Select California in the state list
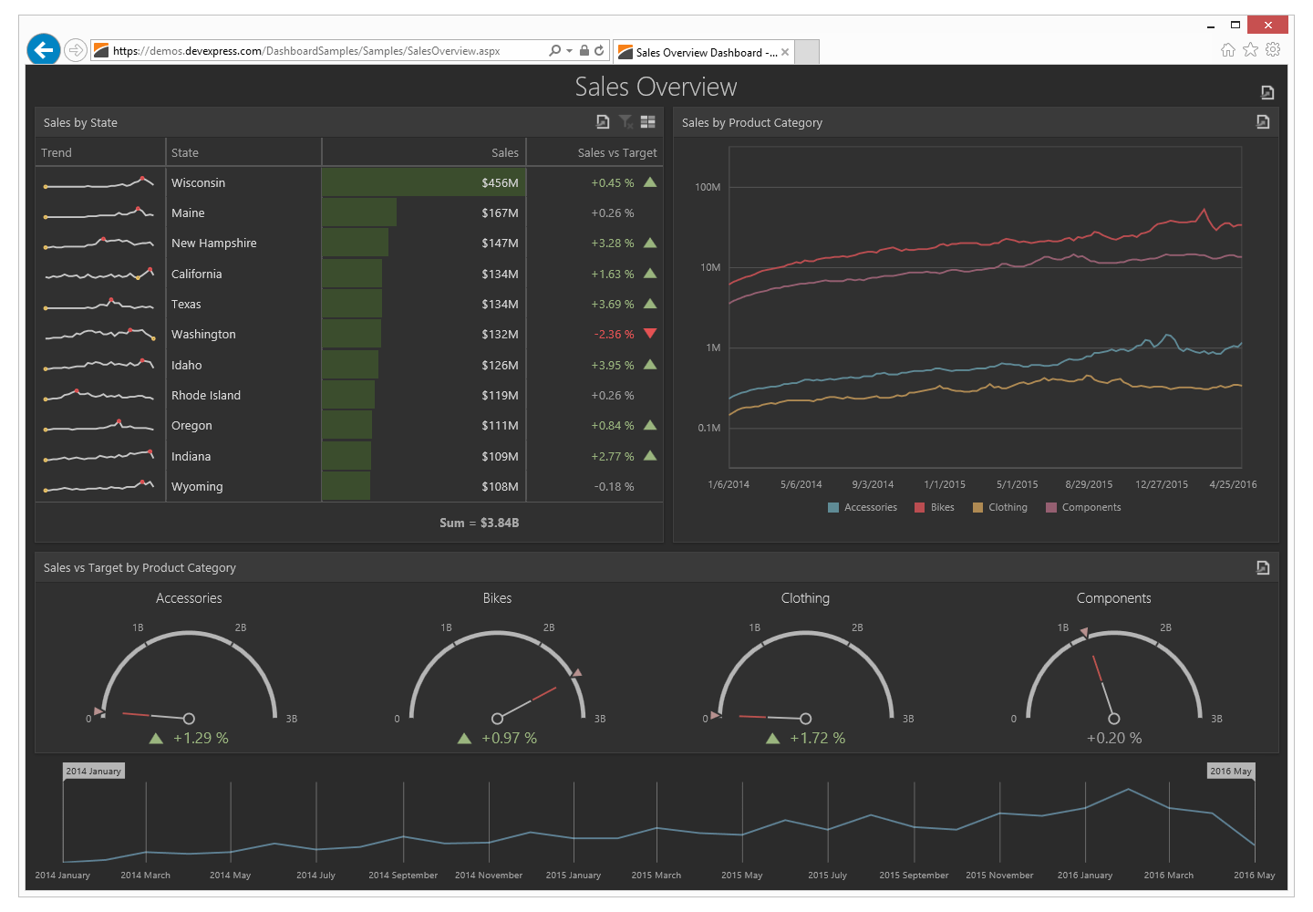The width and height of the screenshot is (1313, 912). point(349,274)
